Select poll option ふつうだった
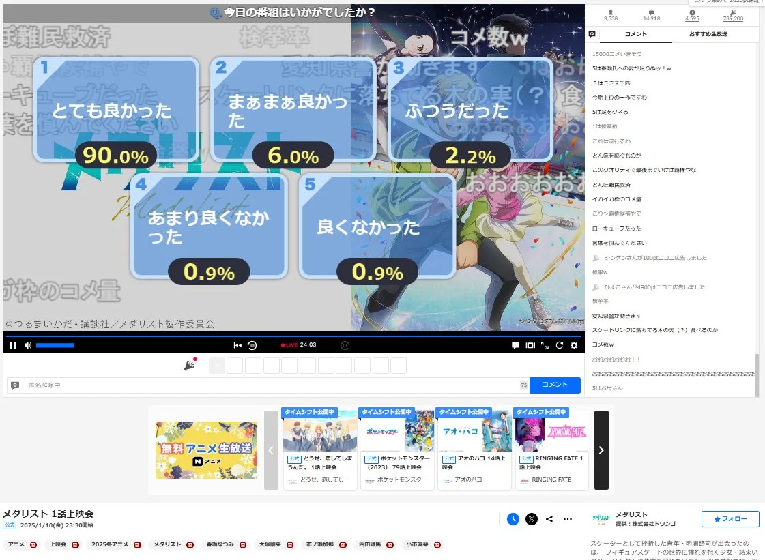This screenshot has height=560, width=765. (470, 109)
